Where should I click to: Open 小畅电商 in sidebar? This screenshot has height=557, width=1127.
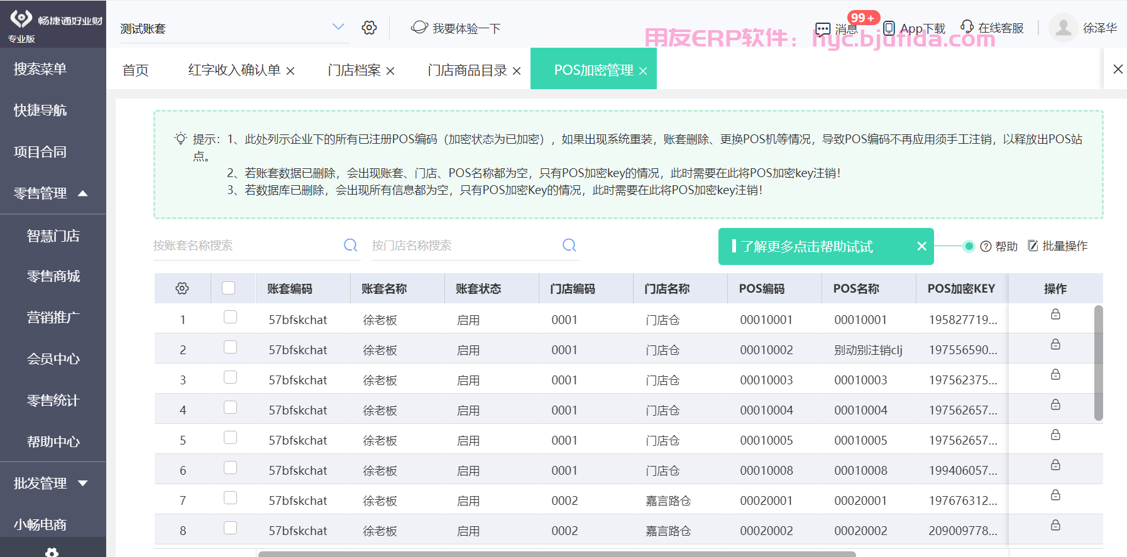pyautogui.click(x=40, y=524)
